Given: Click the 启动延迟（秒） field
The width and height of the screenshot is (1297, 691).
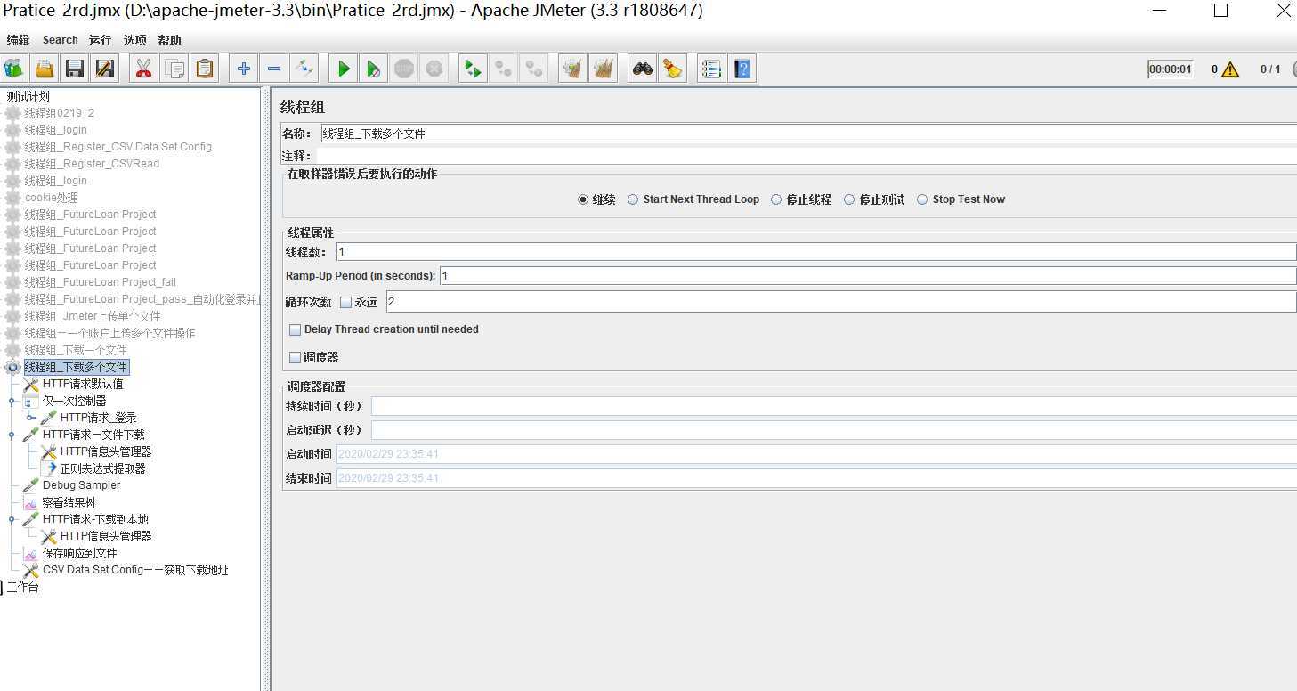Looking at the screenshot, I should tap(834, 430).
